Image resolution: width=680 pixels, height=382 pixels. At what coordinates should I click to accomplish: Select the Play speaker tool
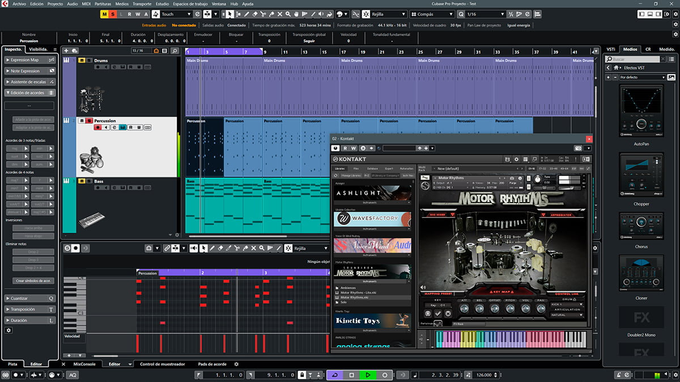point(321,14)
